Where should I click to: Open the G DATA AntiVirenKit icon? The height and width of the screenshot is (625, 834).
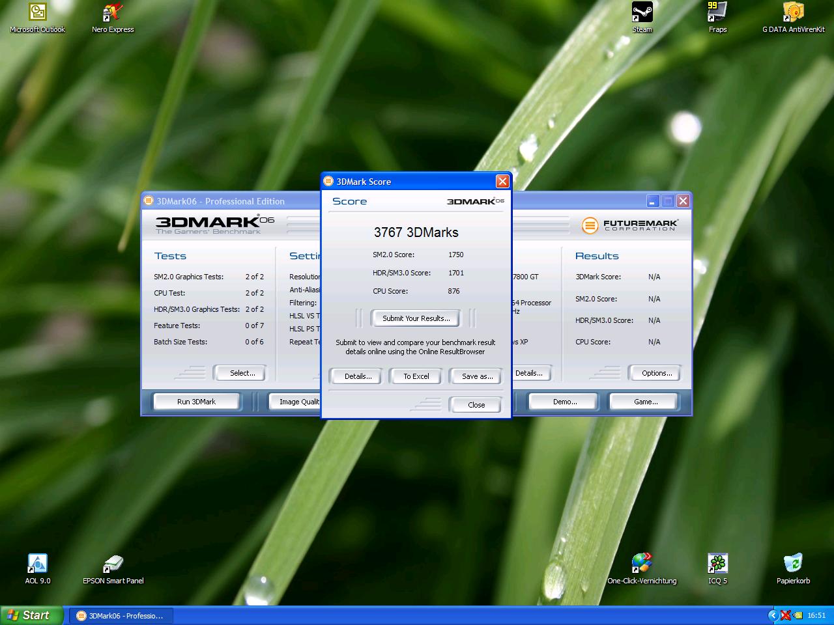click(793, 18)
